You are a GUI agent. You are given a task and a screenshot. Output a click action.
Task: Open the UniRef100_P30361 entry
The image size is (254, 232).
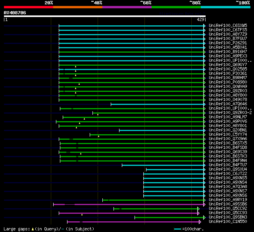pos(228,74)
